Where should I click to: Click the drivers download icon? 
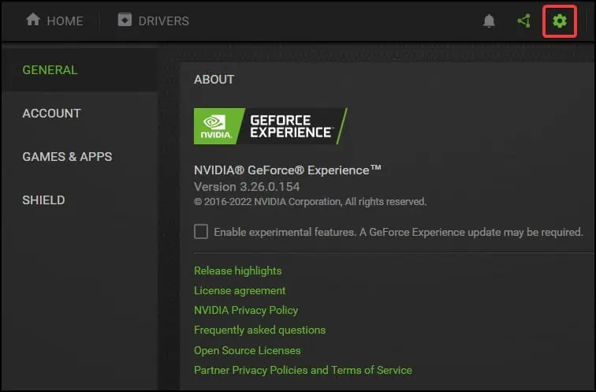pyautogui.click(x=125, y=20)
